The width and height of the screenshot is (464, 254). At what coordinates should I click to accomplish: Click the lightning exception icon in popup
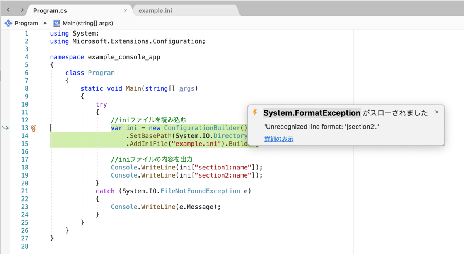click(x=255, y=113)
